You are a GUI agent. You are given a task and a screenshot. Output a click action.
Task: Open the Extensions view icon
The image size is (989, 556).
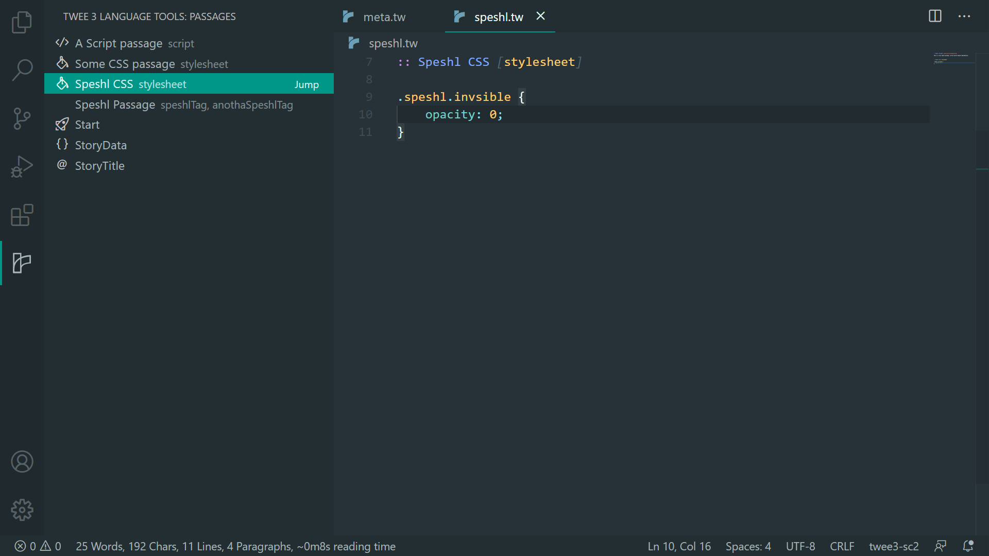pos(22,215)
